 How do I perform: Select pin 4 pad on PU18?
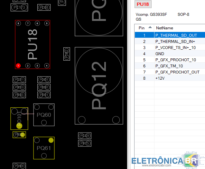pyautogui.click(x=47, y=66)
